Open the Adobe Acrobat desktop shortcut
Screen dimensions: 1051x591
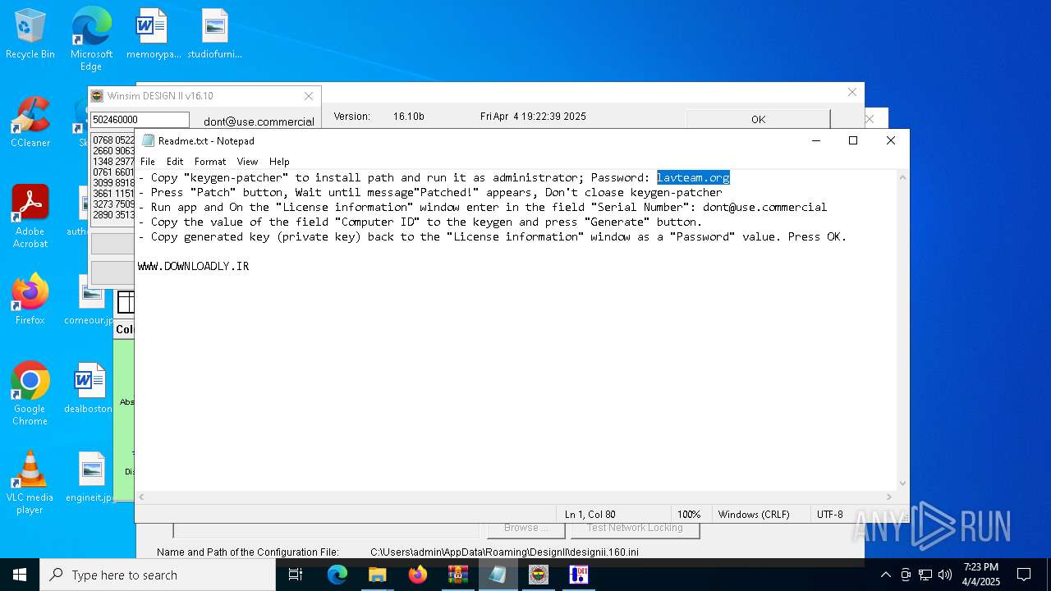pos(30,216)
